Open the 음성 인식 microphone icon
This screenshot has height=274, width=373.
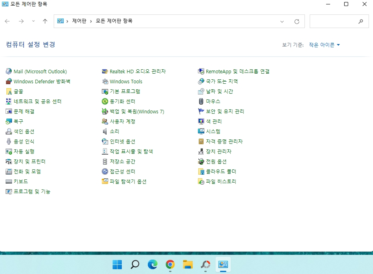(x=8, y=141)
